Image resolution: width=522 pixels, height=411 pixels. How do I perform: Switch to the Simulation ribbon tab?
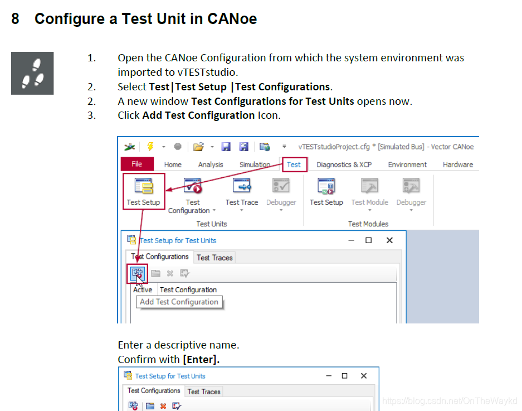255,165
